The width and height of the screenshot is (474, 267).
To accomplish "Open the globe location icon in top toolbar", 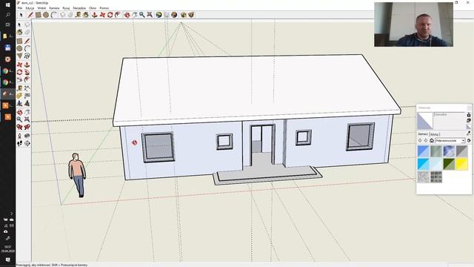I will [158, 15].
